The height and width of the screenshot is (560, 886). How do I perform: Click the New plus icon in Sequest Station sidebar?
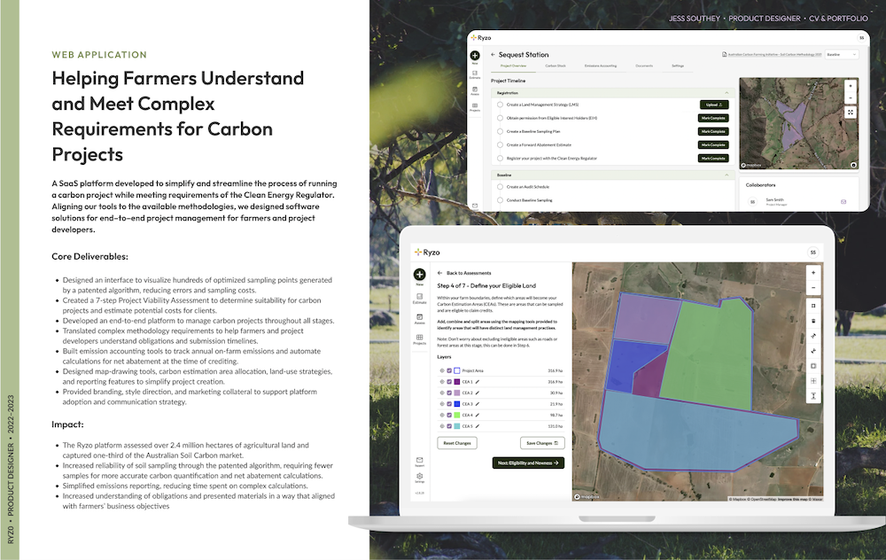[x=475, y=56]
